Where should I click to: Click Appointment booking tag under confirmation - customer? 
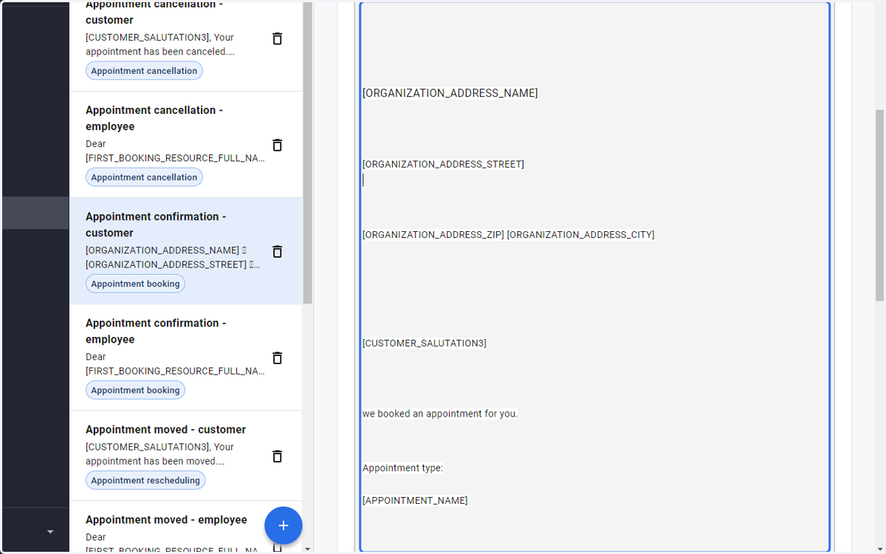(x=135, y=284)
